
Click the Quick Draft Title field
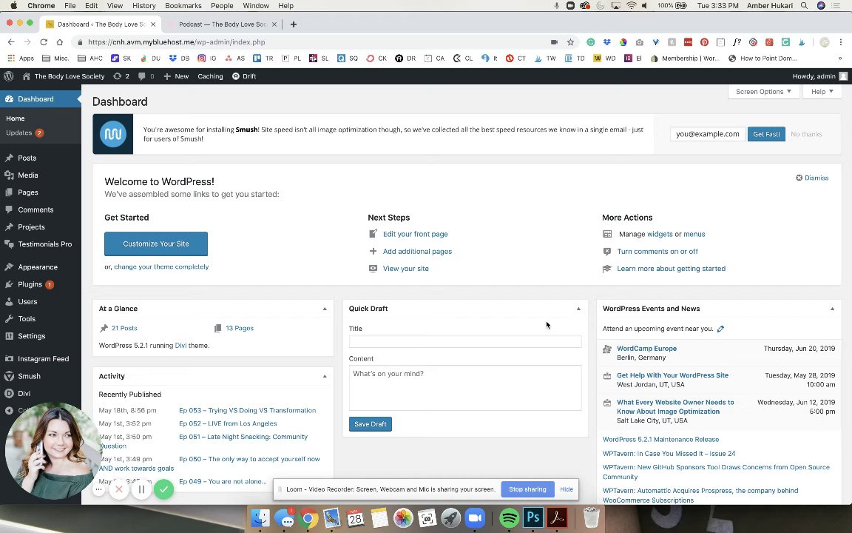pos(465,341)
